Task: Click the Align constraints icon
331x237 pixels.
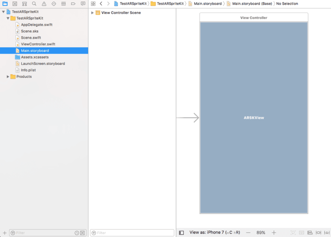Action: click(310, 233)
